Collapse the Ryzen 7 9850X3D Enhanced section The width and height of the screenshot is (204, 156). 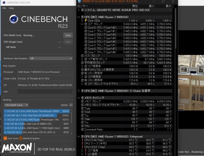point(79,136)
